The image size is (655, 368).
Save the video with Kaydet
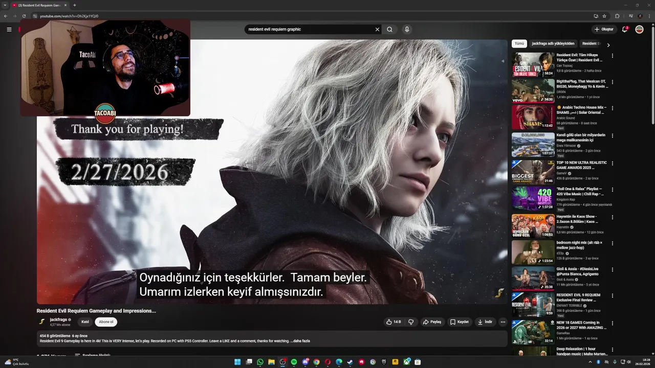coord(460,322)
